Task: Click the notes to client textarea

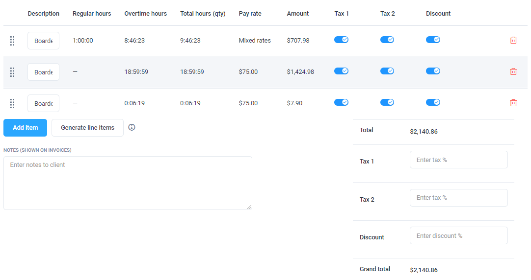Action: pos(128,183)
